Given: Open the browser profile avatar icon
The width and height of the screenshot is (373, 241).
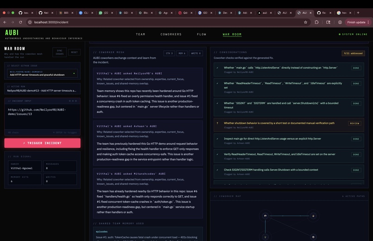Looking at the screenshot, I should tap(340, 22).
